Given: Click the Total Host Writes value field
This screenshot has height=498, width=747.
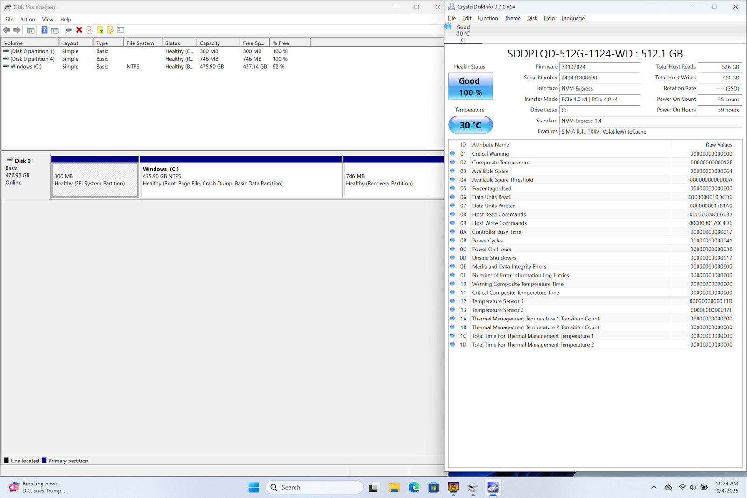Looking at the screenshot, I should pos(719,78).
